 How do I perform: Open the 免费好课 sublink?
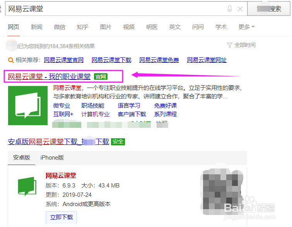(x=166, y=106)
